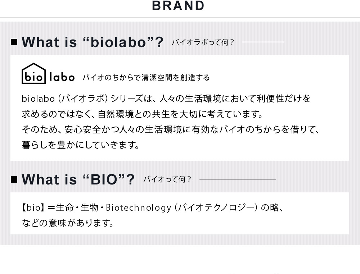The height and width of the screenshot is (274, 360).
Task: Click the labo wordmark next to logo
Action: 62,77
